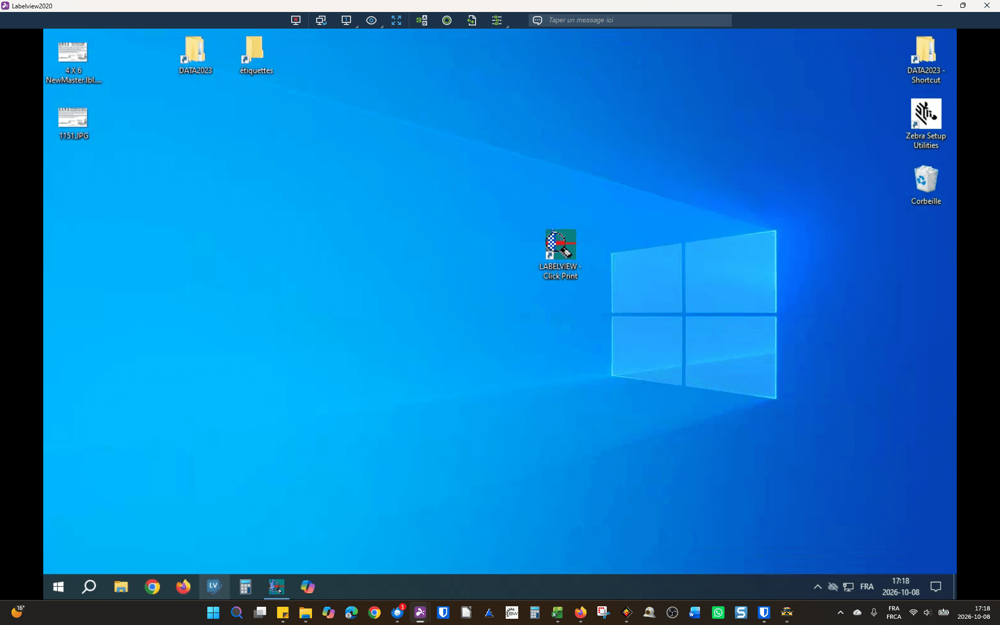Open the remote clock showing 2026-10-08
The height and width of the screenshot is (625, 1000).
901,587
